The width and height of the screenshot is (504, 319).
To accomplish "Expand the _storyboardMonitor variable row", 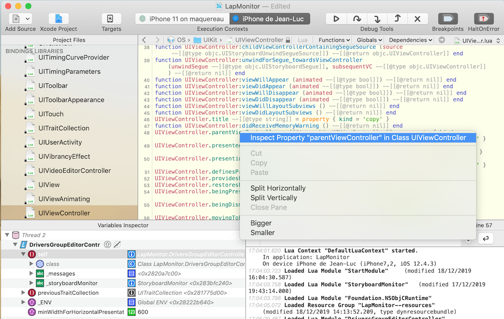I will pos(31,283).
